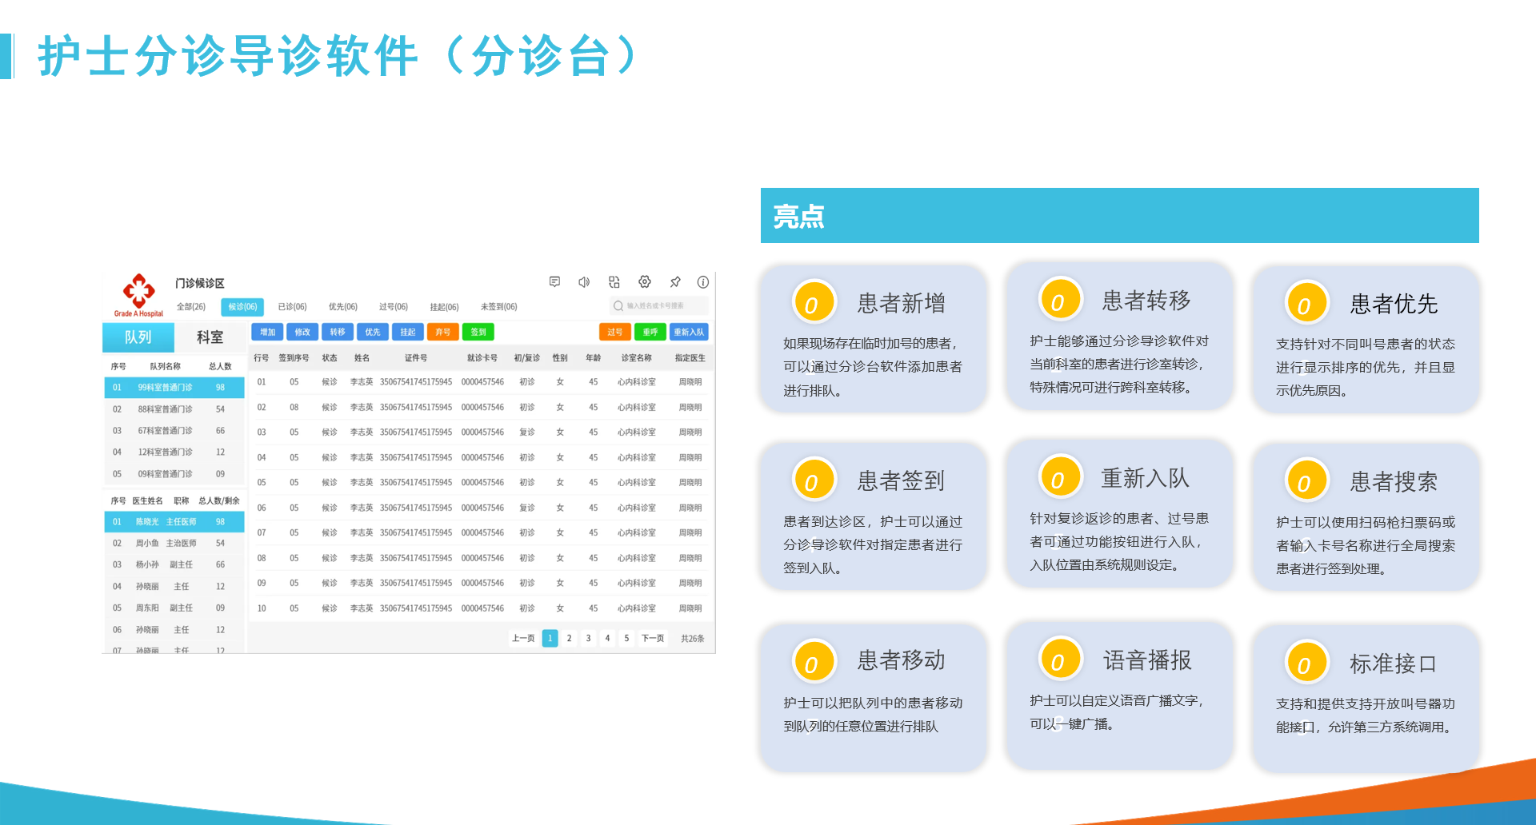Click the message/chat icon in header
The width and height of the screenshot is (1536, 825).
554,282
